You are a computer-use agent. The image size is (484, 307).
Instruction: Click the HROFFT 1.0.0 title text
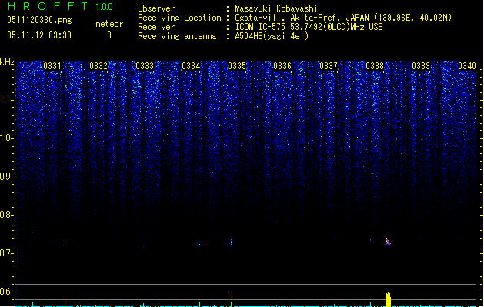coord(60,6)
